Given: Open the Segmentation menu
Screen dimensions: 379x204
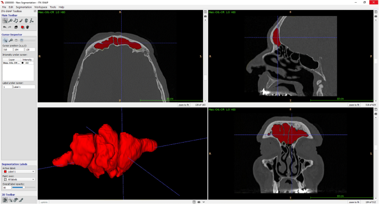Looking at the screenshot, I should click(23, 7).
